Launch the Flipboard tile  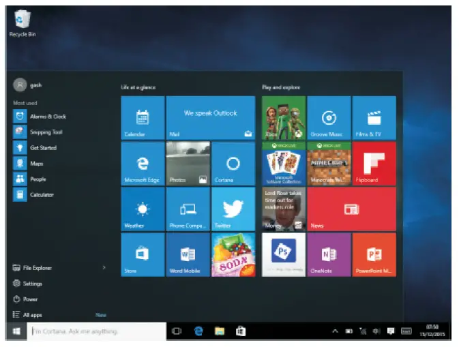[x=374, y=164]
